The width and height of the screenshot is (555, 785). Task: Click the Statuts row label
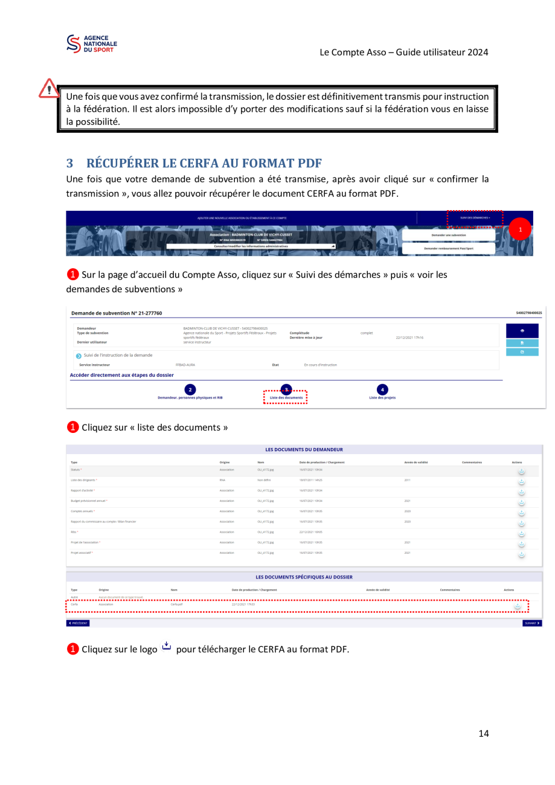77,469
